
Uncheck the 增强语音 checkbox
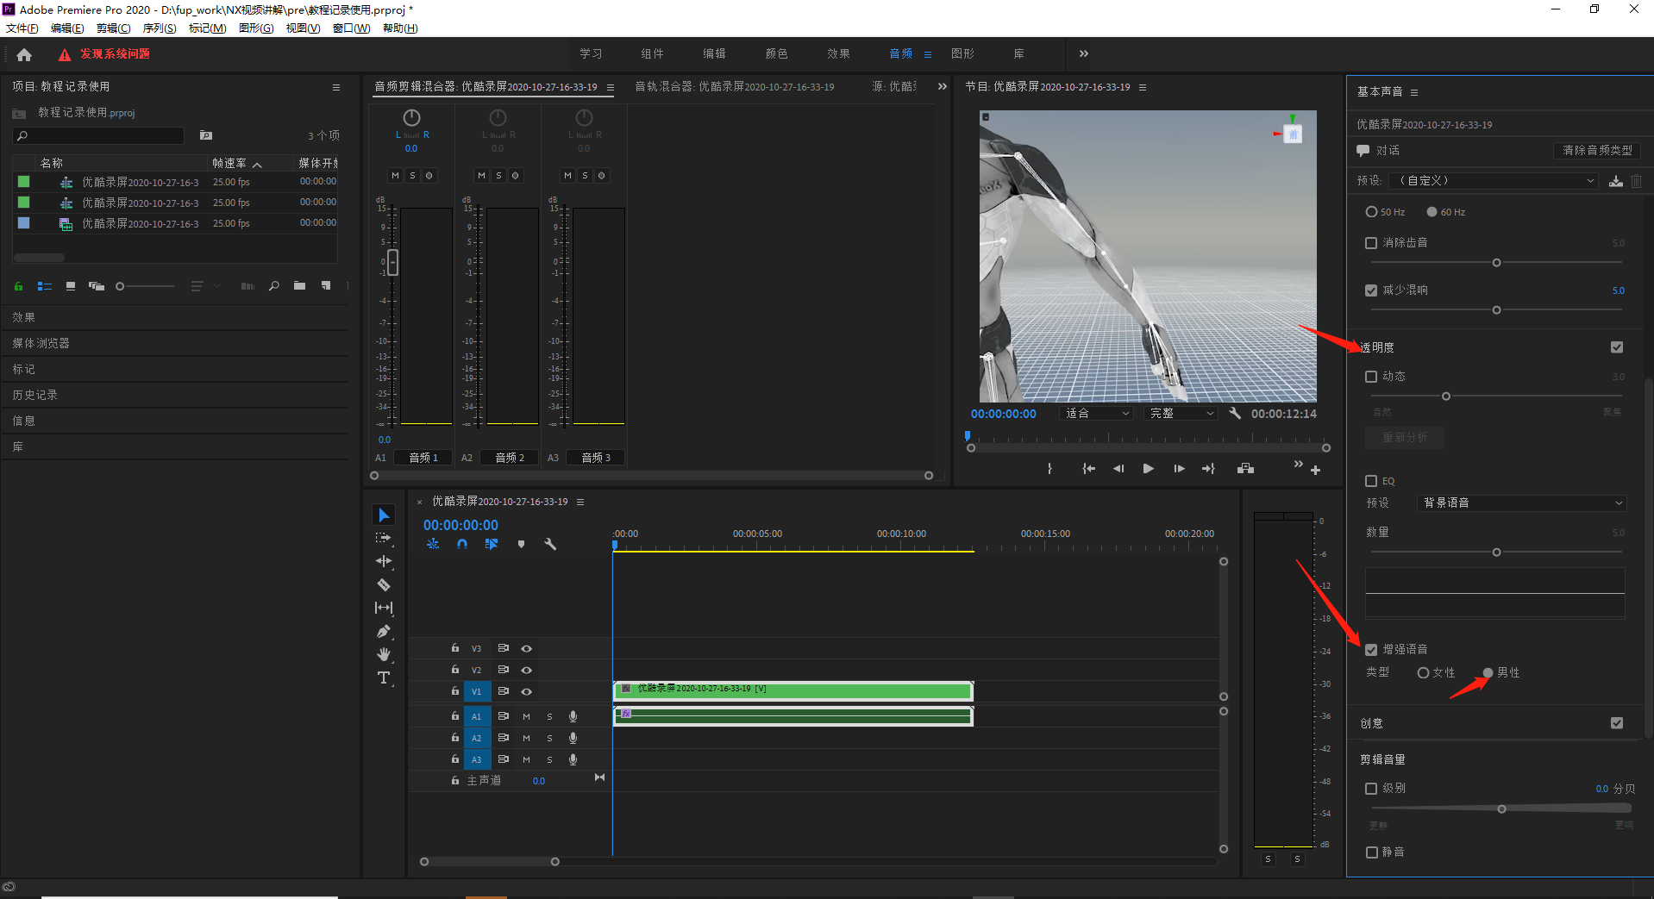click(x=1371, y=649)
